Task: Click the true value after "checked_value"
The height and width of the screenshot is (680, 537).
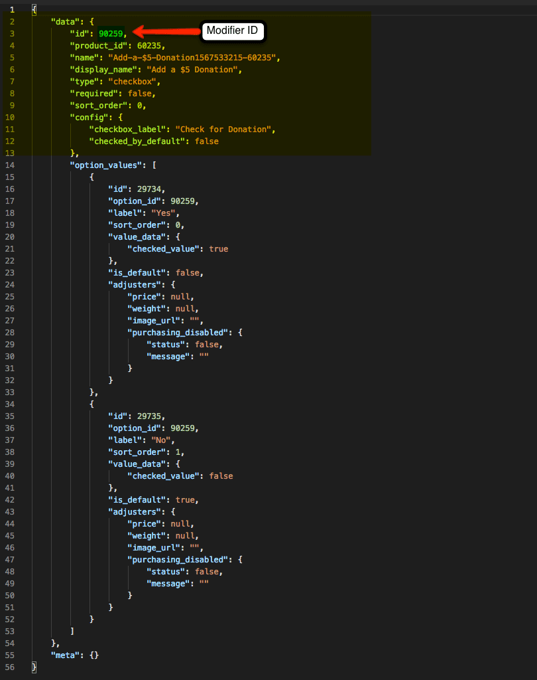Action: click(x=219, y=249)
